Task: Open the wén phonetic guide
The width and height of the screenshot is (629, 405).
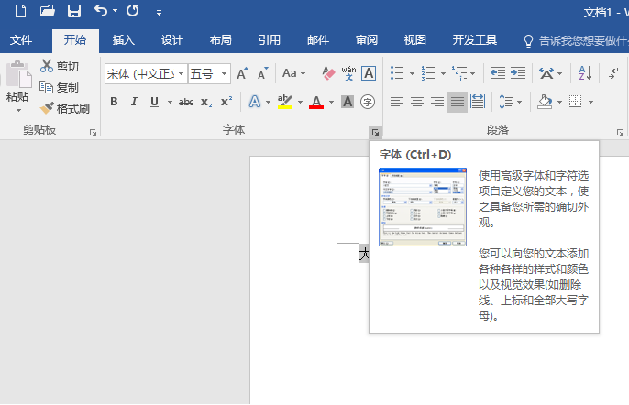Action: coord(348,73)
